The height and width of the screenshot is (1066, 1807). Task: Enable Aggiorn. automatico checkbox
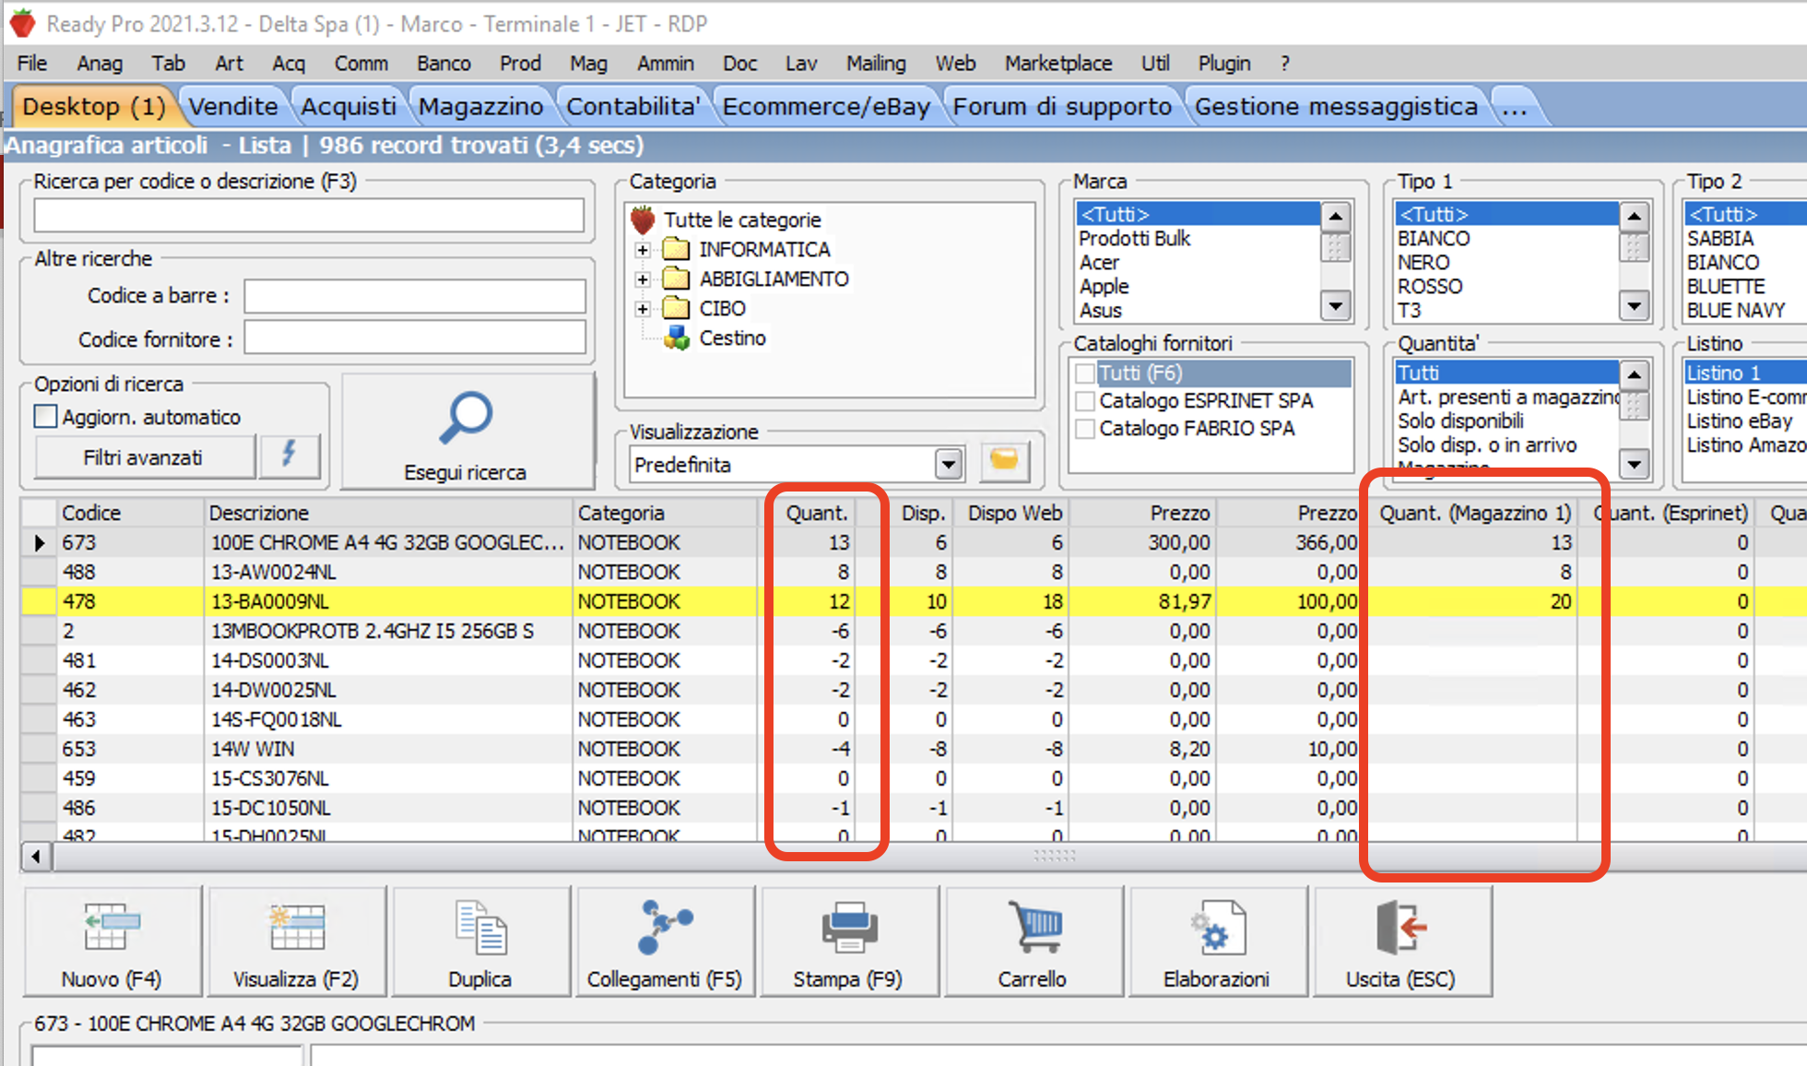click(x=45, y=417)
